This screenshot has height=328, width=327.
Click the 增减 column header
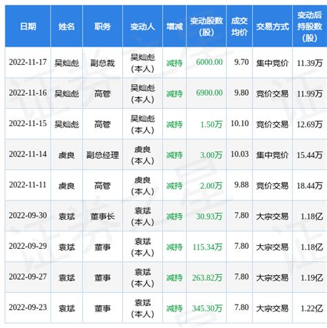[175, 26]
